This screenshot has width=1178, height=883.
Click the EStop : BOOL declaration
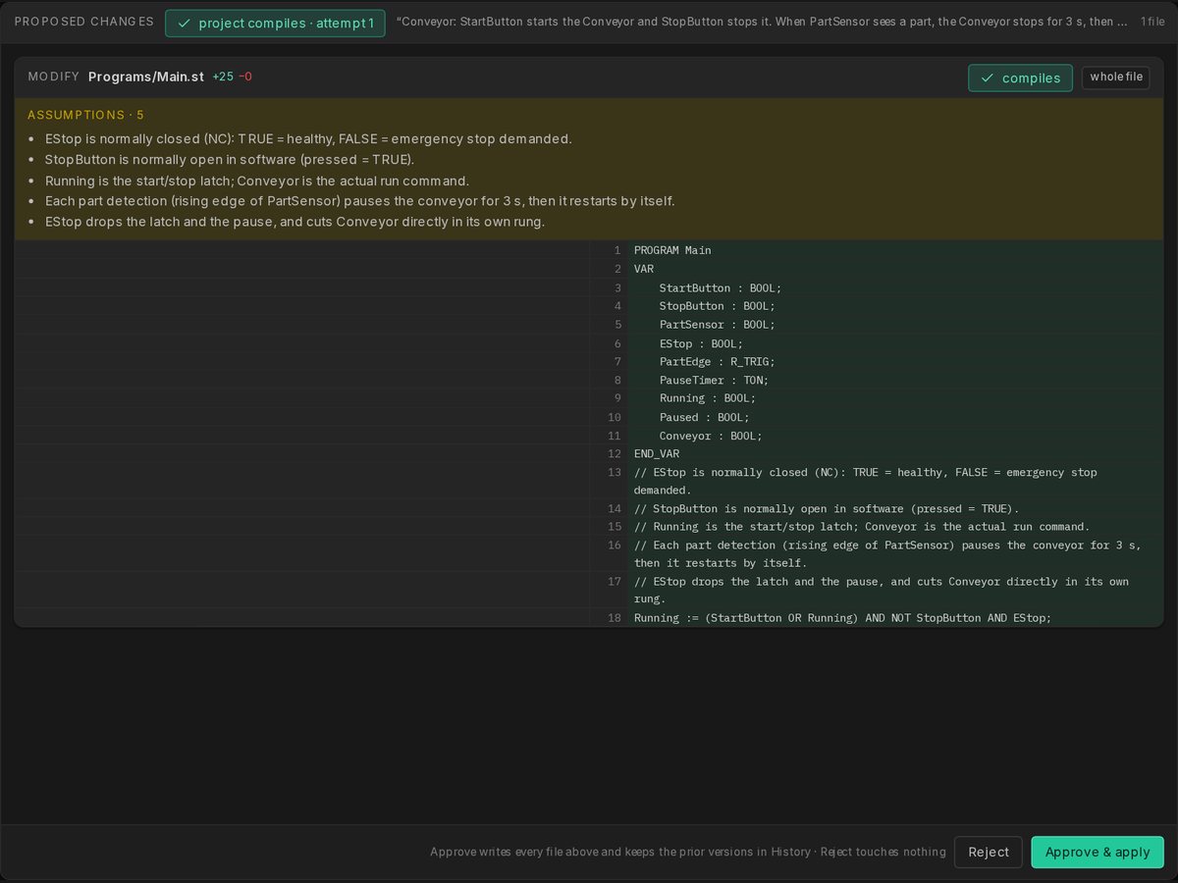point(701,343)
